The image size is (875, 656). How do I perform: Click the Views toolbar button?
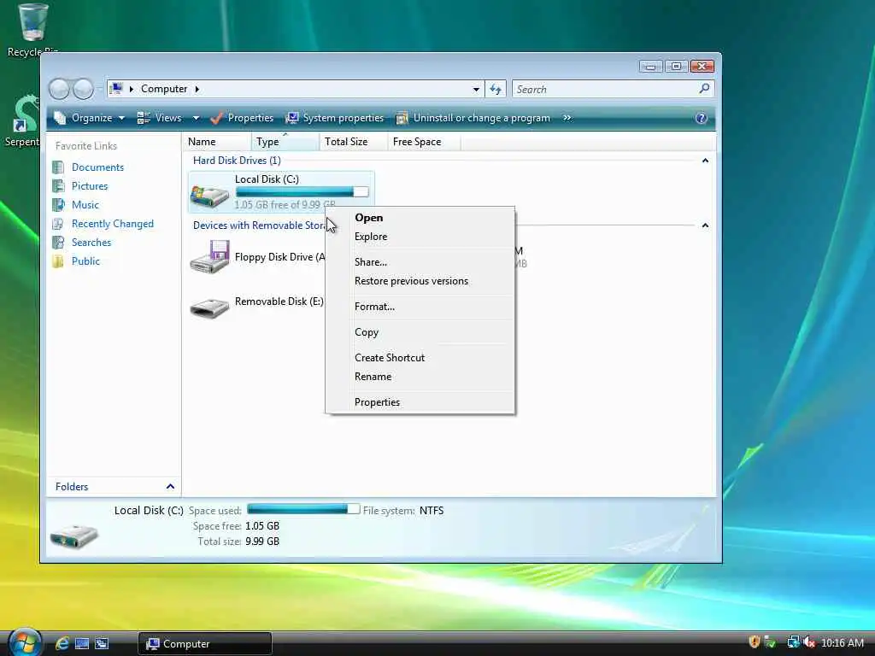pos(160,118)
